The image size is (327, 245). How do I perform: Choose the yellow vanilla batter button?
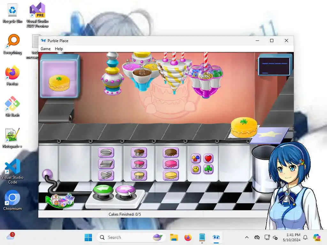pos(139,175)
